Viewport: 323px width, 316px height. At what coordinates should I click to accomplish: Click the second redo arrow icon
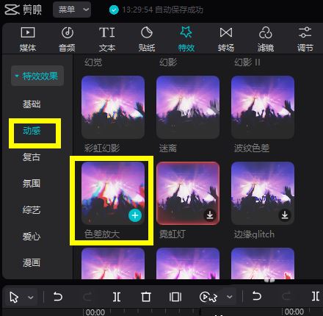(286, 296)
